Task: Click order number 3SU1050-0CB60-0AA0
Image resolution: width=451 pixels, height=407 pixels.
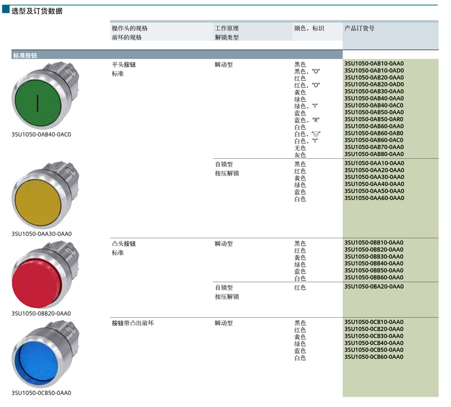Action: 374,357
